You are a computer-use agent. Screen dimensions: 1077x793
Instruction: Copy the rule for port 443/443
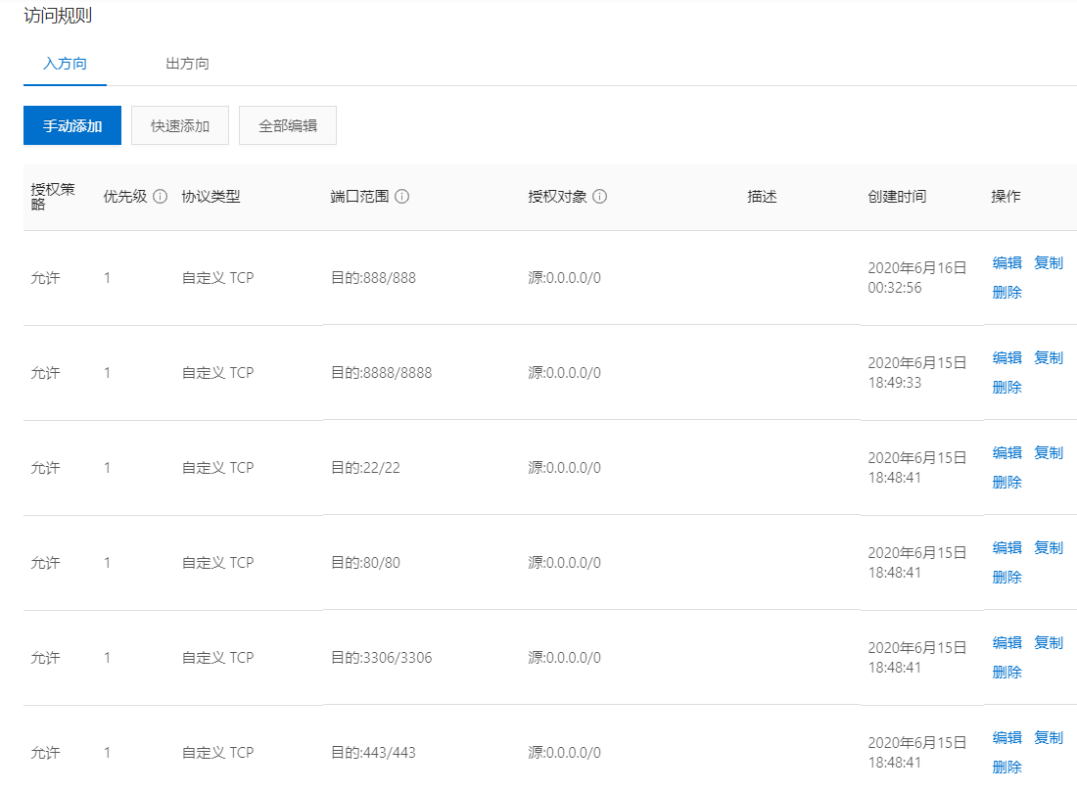coord(1049,738)
